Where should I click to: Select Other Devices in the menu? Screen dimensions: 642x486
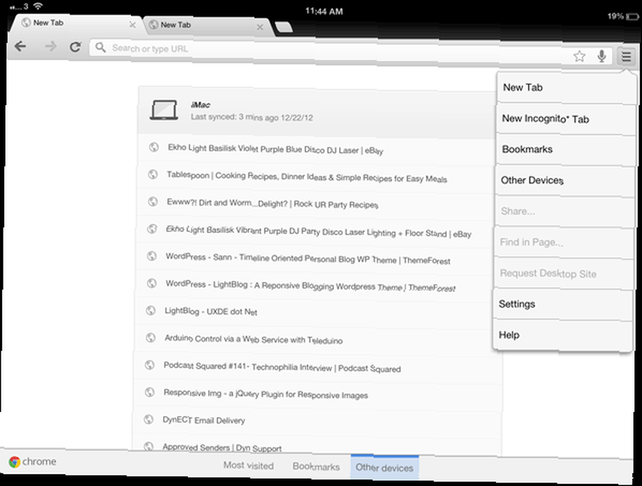tap(564, 180)
